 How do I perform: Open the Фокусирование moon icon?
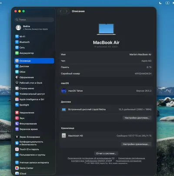[17, 123]
